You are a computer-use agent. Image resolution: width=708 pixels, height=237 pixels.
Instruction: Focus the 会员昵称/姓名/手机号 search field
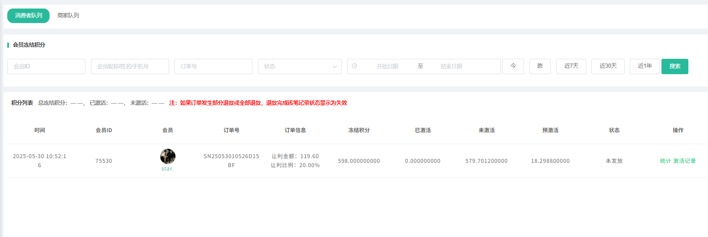pos(130,66)
